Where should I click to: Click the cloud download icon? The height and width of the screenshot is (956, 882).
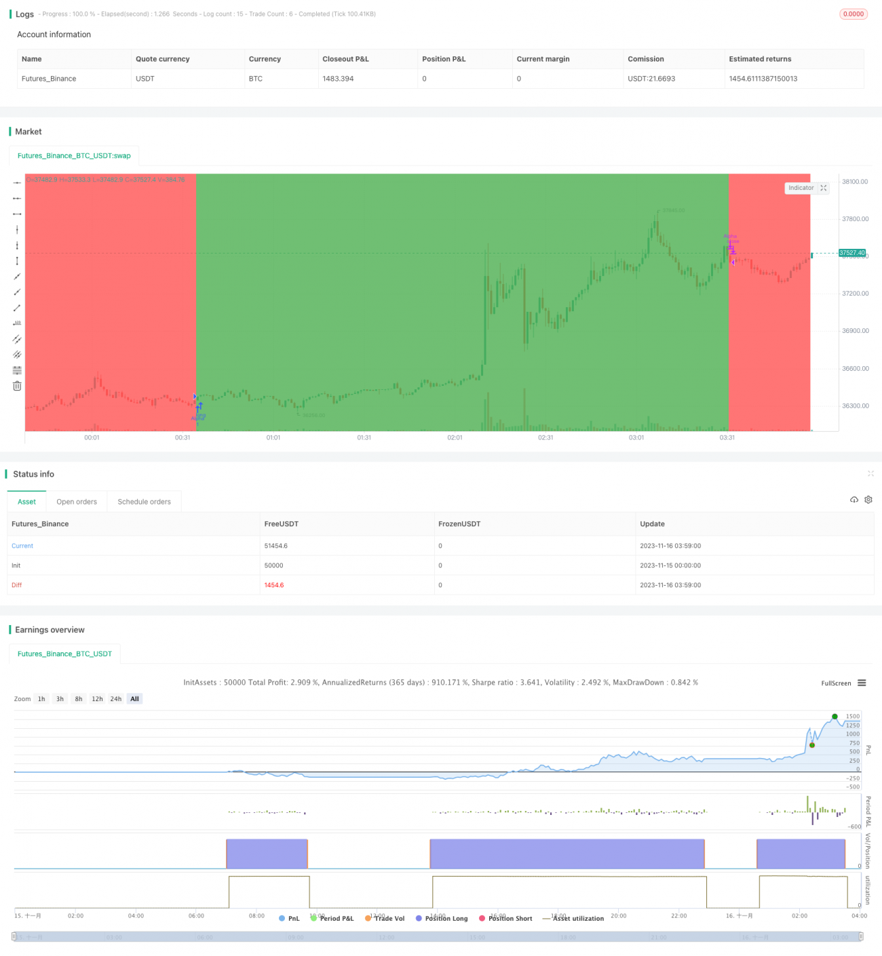click(854, 500)
